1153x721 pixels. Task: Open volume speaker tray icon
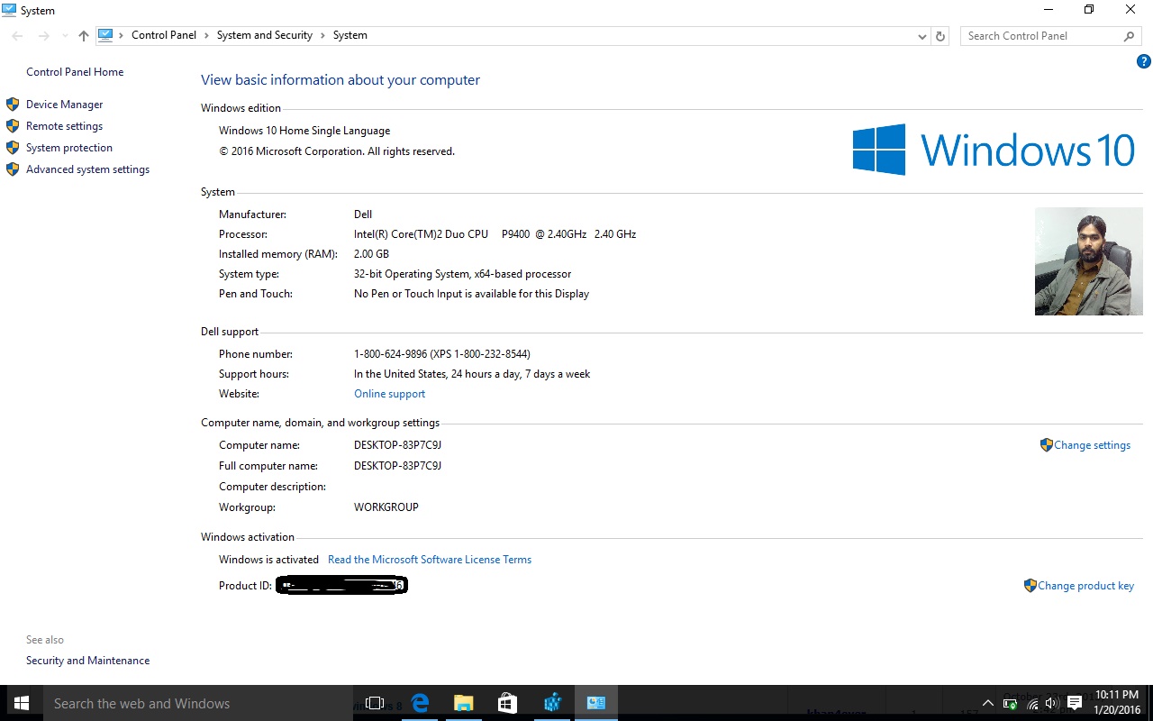coord(1051,704)
